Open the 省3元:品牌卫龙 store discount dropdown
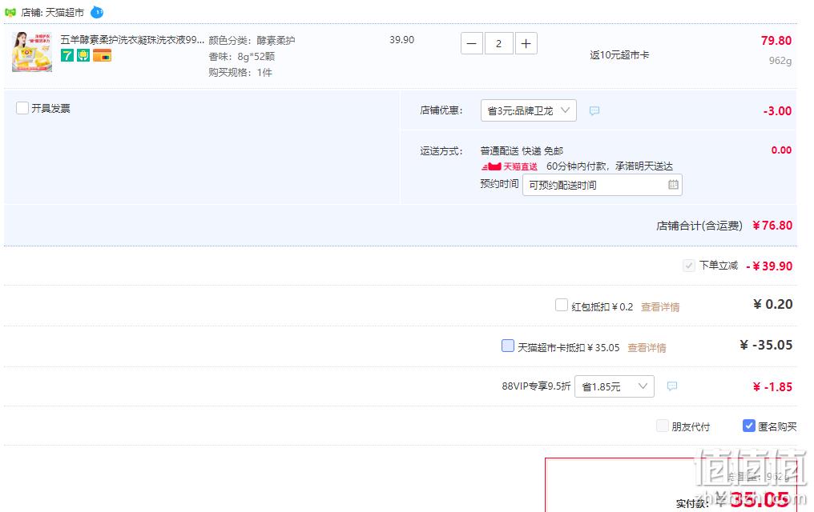Viewport: 814px width, 512px height. click(x=529, y=110)
